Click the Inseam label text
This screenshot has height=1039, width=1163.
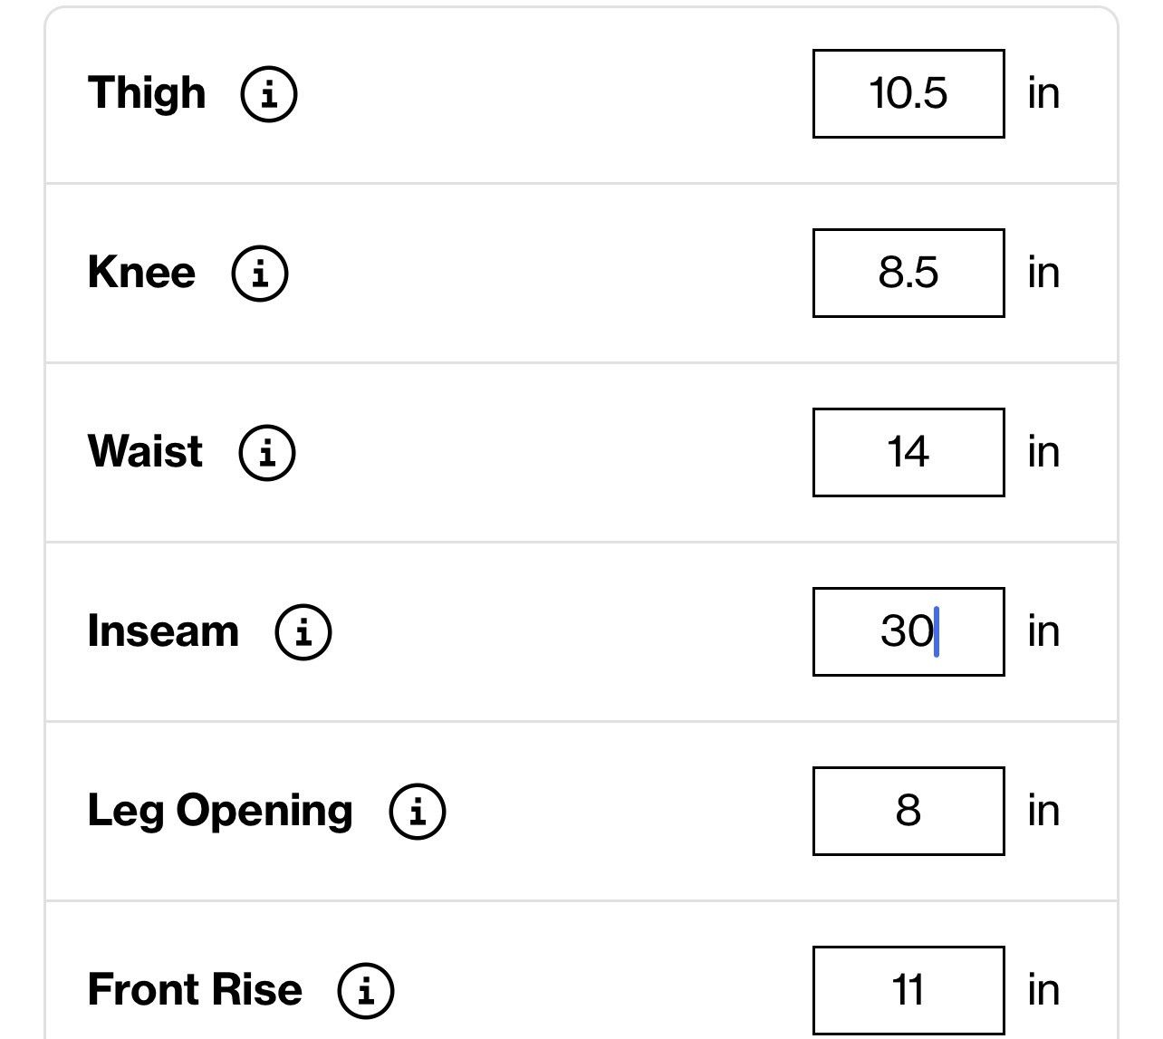(163, 631)
